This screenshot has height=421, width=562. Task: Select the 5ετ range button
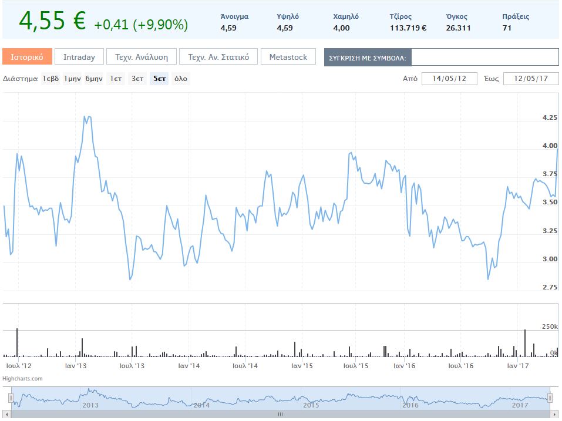(x=159, y=79)
